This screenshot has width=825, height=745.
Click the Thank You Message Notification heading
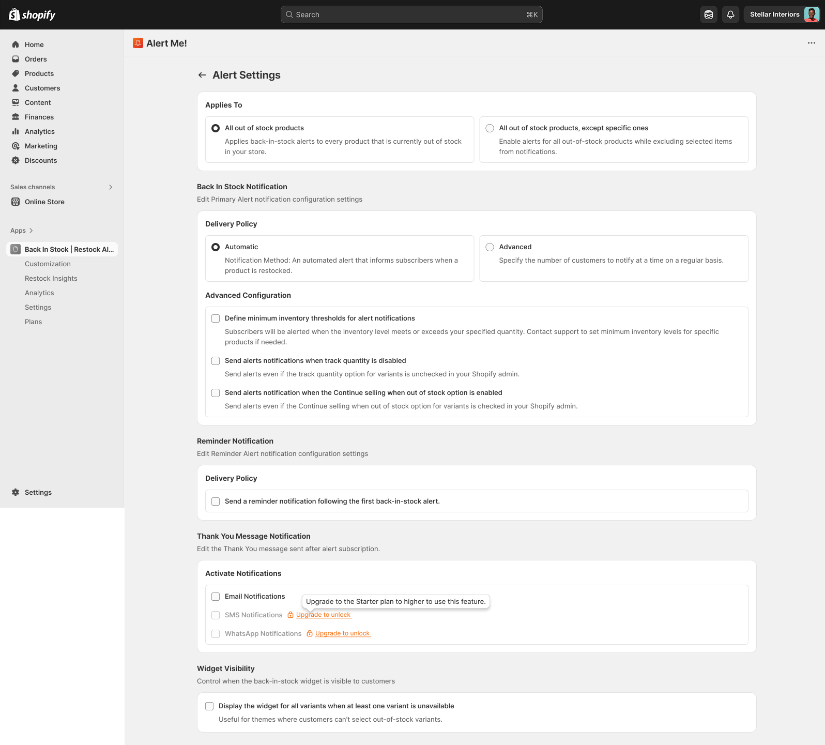click(x=254, y=536)
